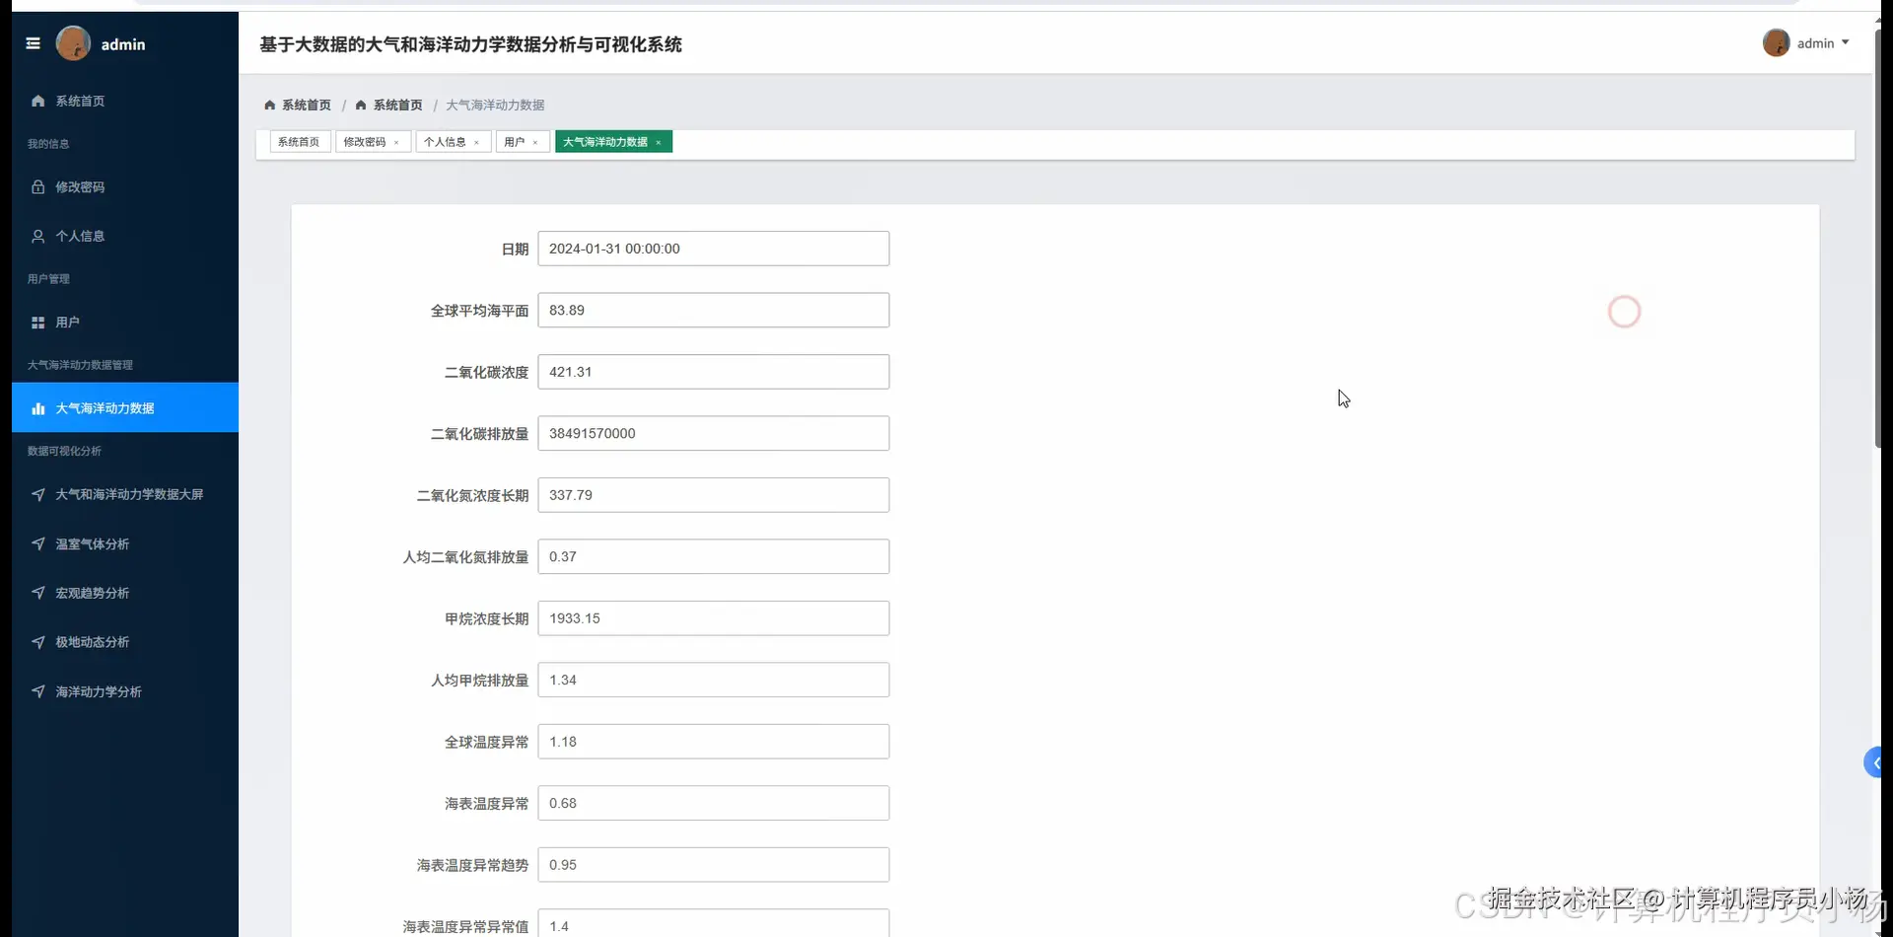Viewport: 1893px width, 937px height.
Task: Click the 全球温度异常 input field
Action: click(x=714, y=742)
